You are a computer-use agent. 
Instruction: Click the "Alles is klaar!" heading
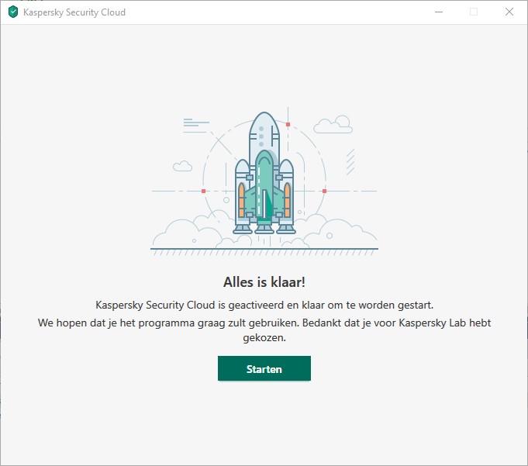pyautogui.click(x=264, y=281)
